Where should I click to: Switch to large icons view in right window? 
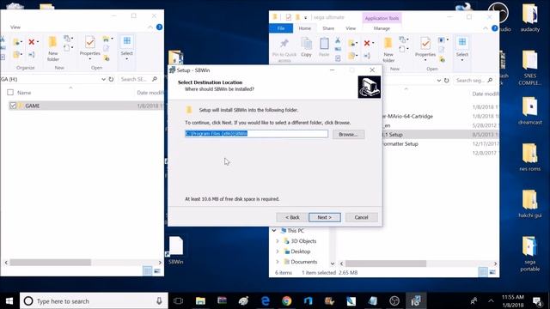pyautogui.click(x=492, y=272)
